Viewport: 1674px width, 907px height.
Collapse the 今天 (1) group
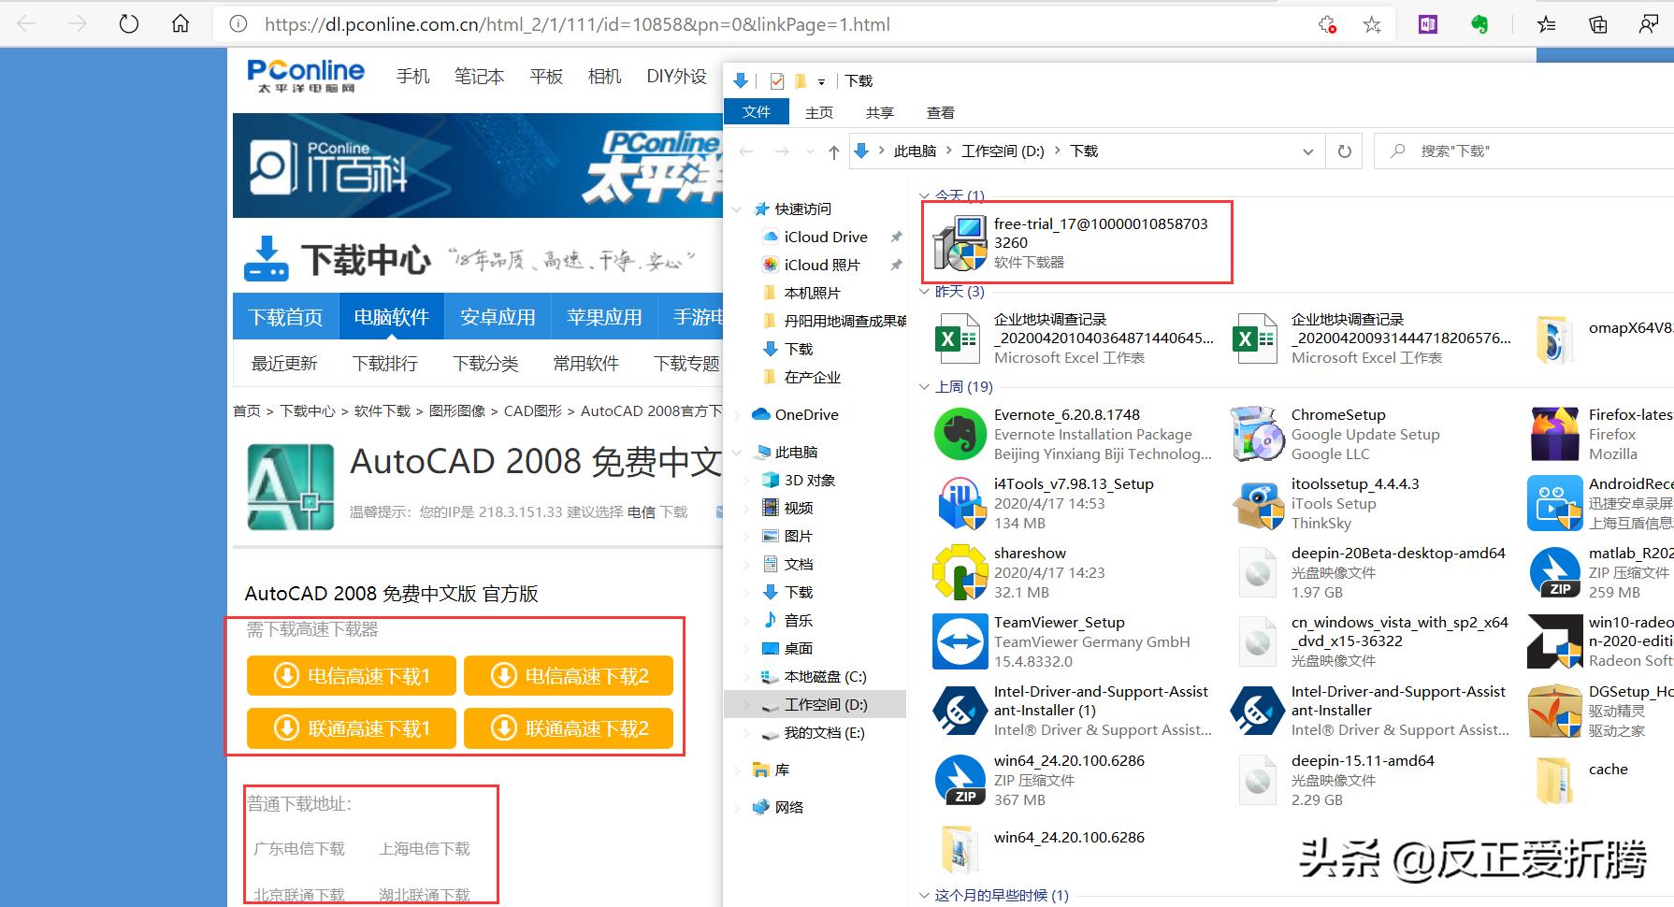pos(925,196)
